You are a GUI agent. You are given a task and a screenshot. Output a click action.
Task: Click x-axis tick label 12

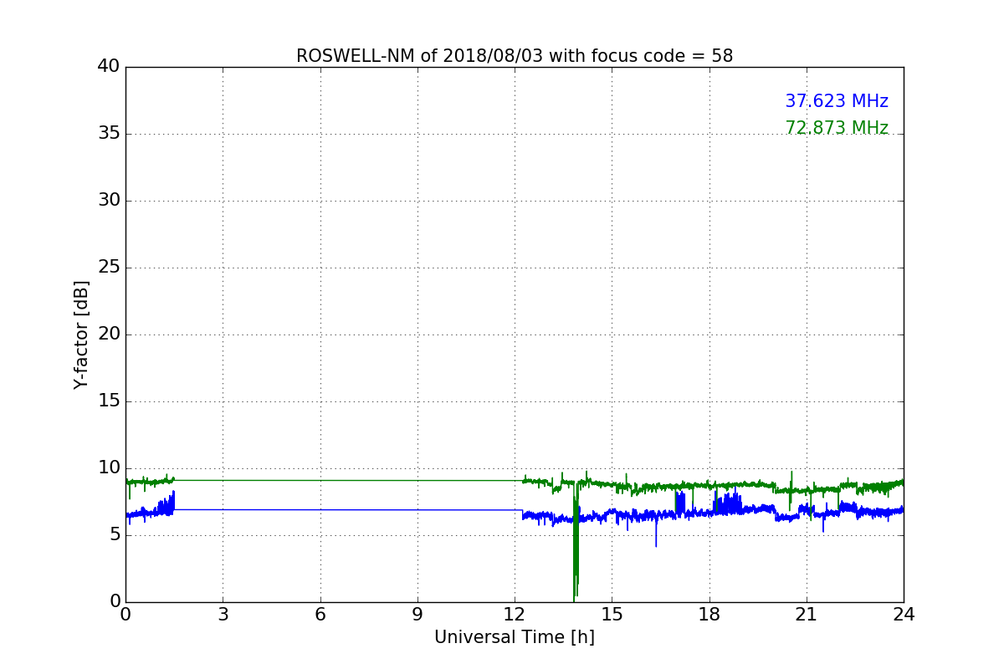515,615
